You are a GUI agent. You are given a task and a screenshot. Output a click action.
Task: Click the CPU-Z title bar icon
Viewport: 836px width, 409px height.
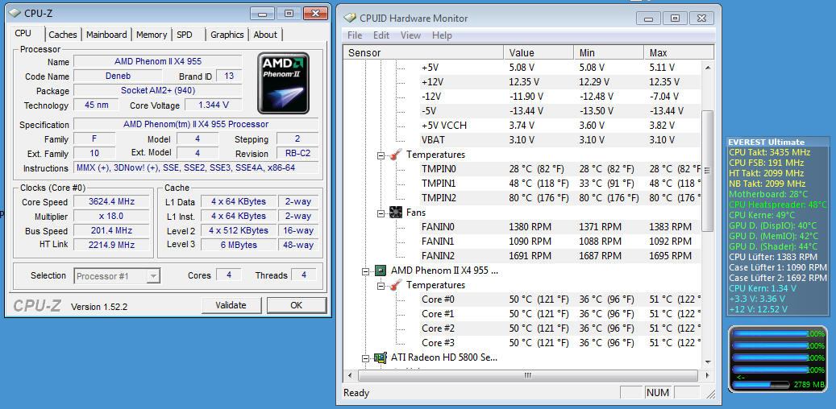[15, 14]
